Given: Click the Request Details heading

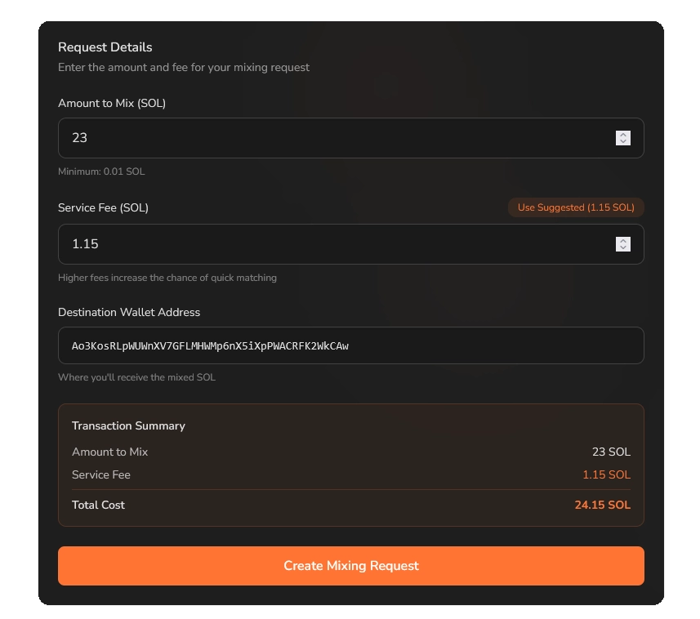Looking at the screenshot, I should [x=105, y=47].
